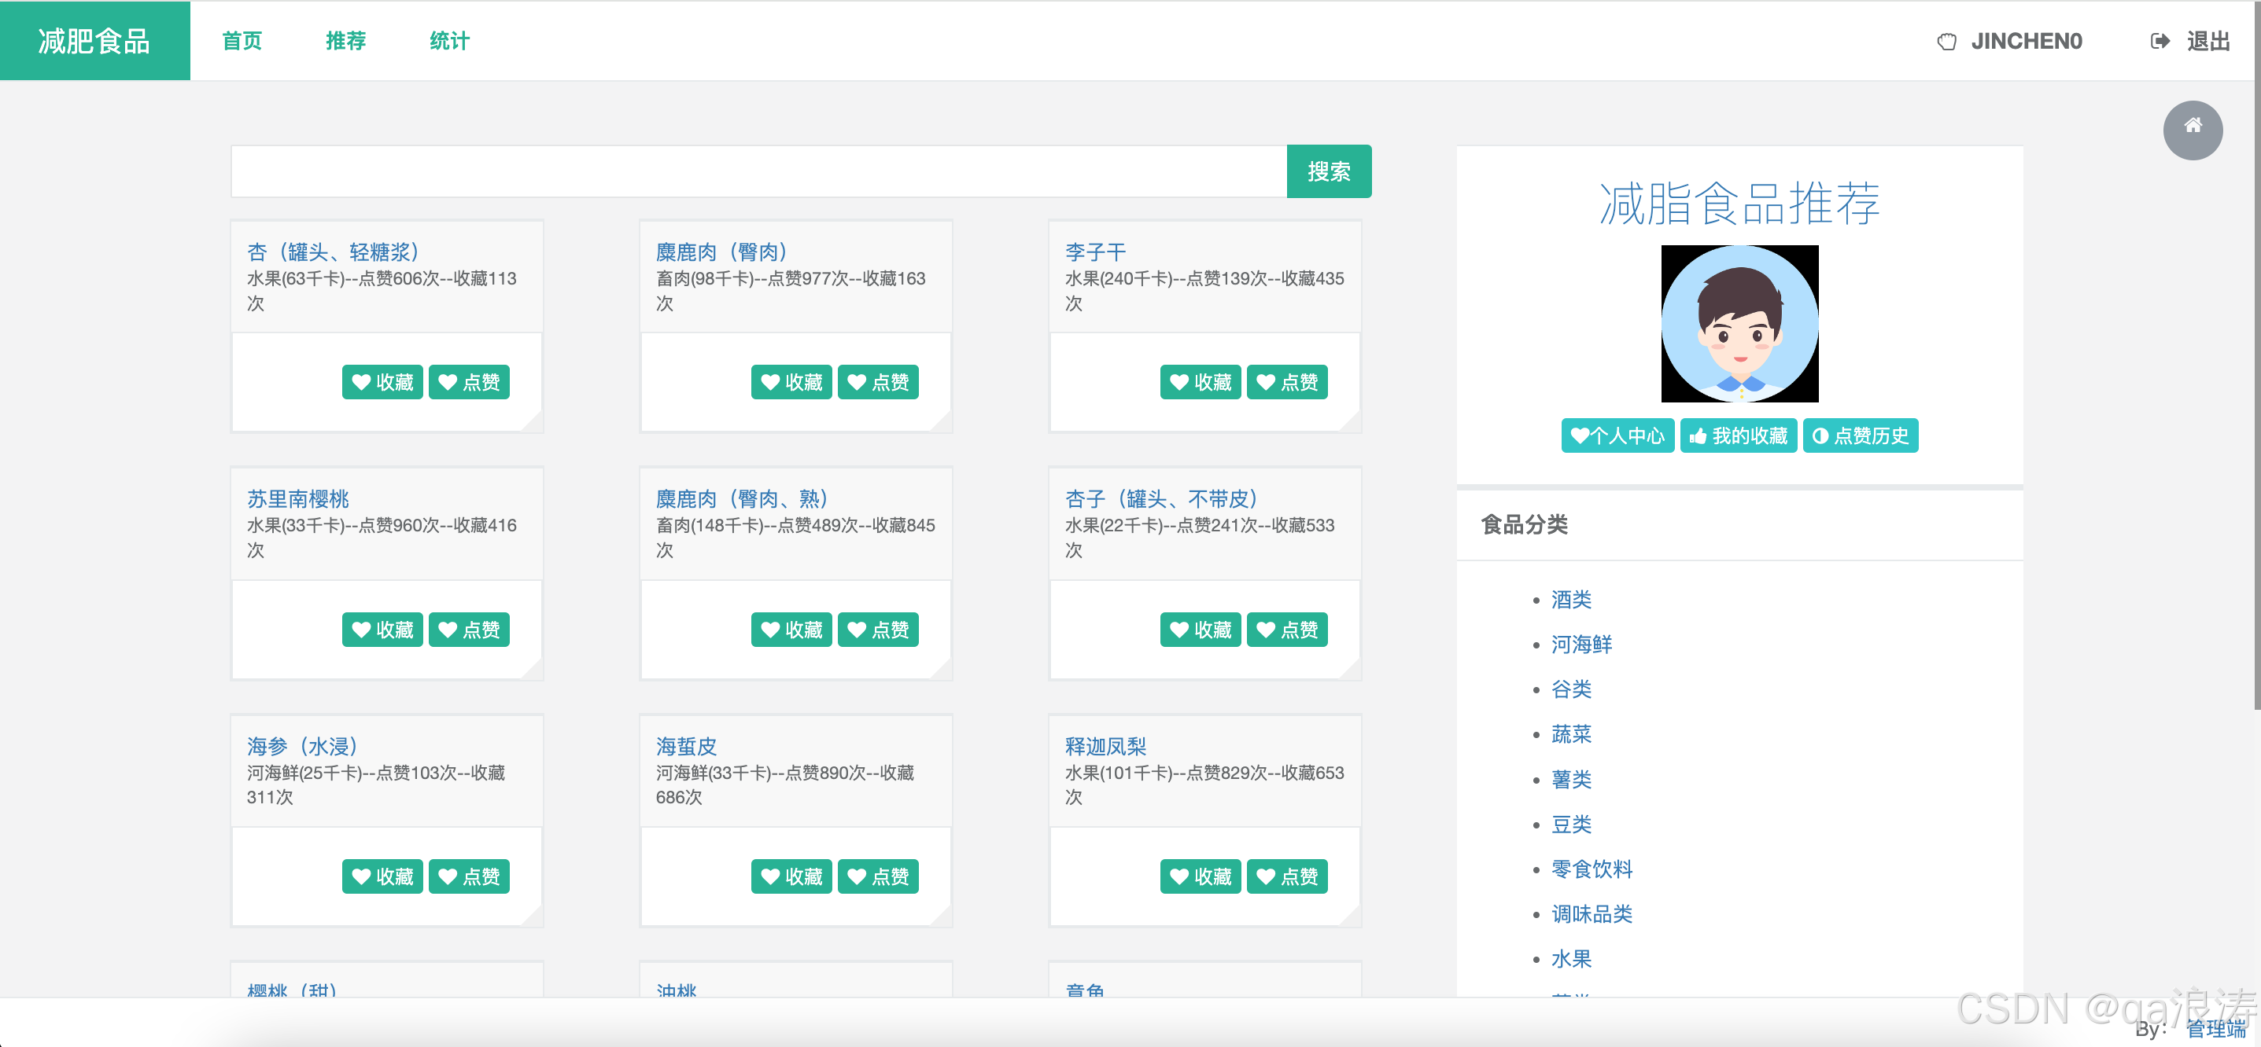This screenshot has width=2261, height=1047.
Task: Click 退出 to log out
Action: pos(2208,41)
